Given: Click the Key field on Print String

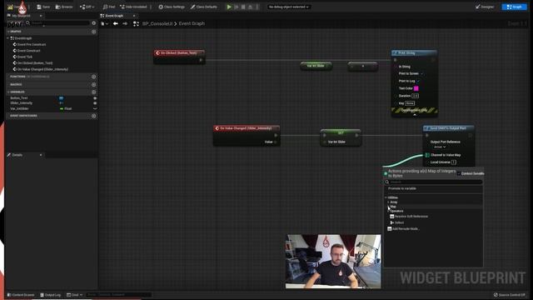Looking at the screenshot, I should (x=410, y=103).
